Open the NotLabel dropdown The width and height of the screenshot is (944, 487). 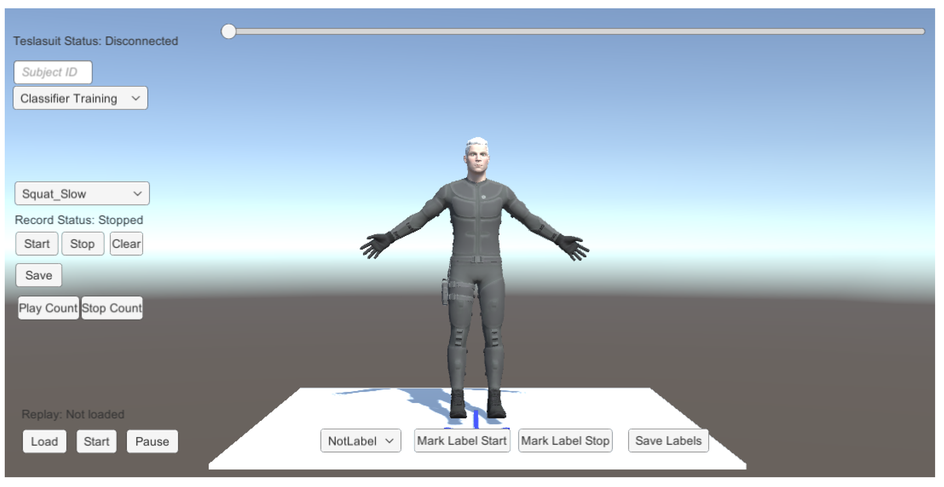(x=360, y=441)
